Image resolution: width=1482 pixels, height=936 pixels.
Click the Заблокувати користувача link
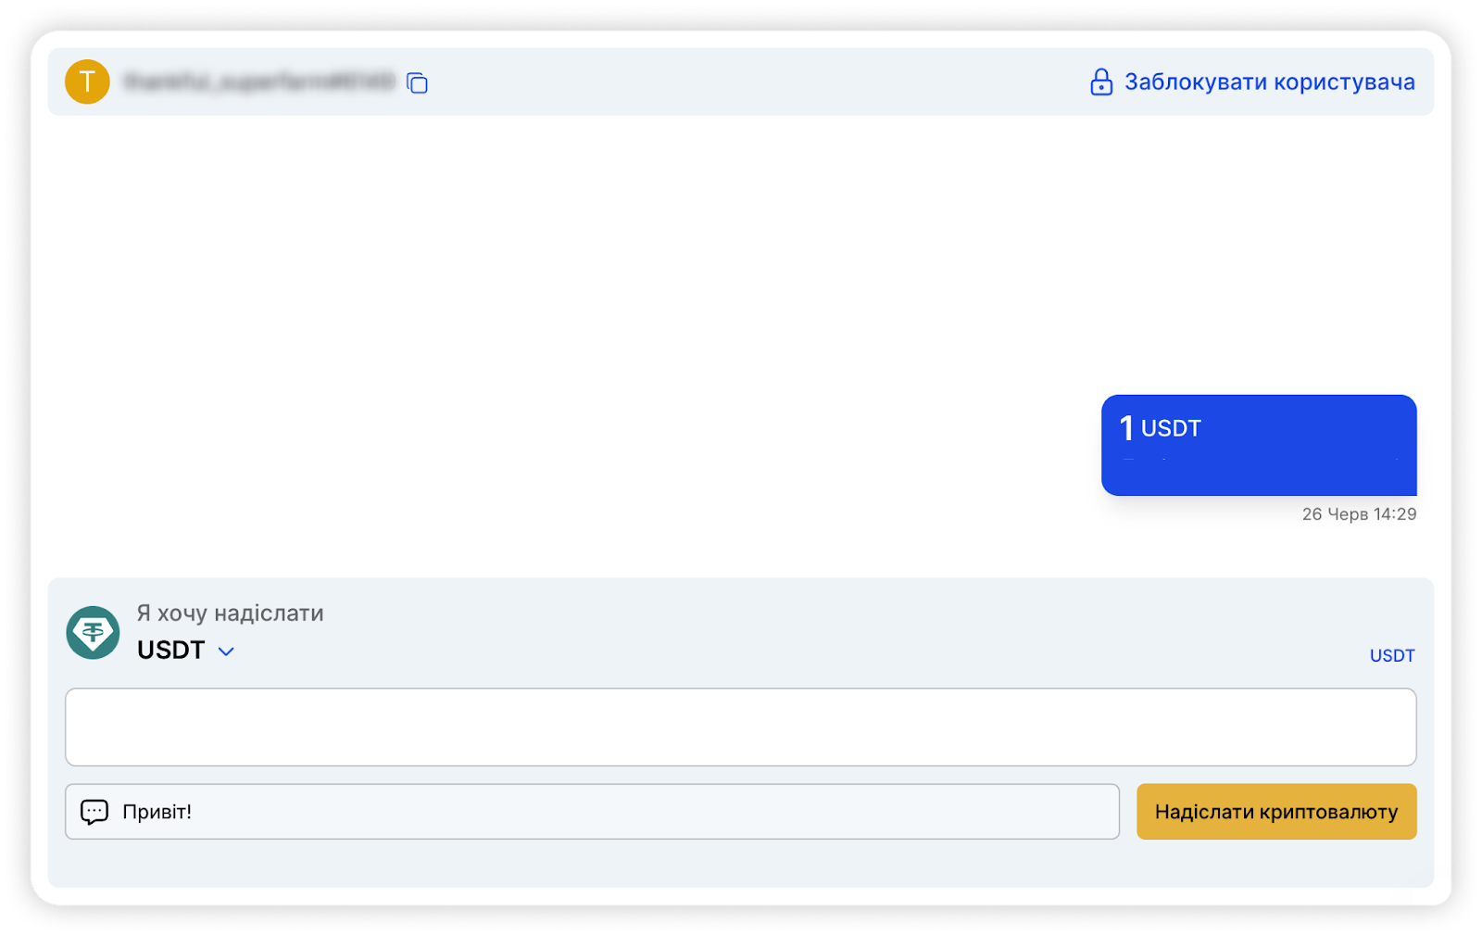pyautogui.click(x=1269, y=82)
